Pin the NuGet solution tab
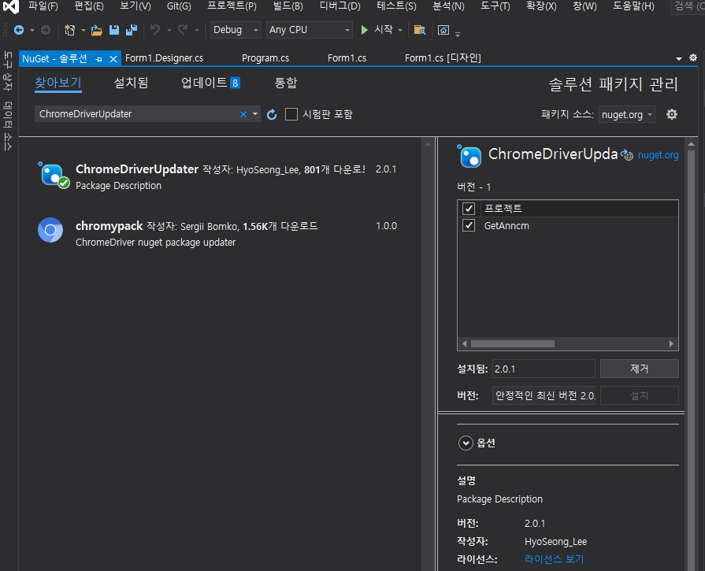 tap(99, 59)
